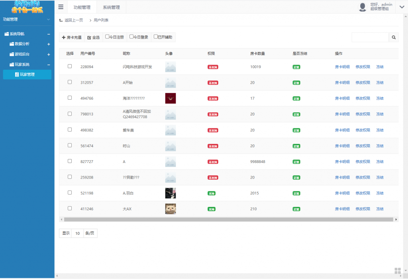Screen dimensions: 408x279
Task: Click the back arrow beside 返回上一页
Action: (60, 20)
